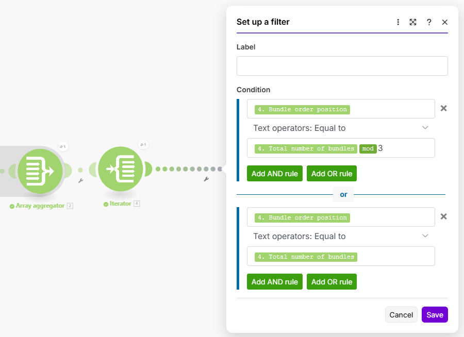The height and width of the screenshot is (337, 464).
Task: Add an OR rule to the first condition
Action: 332,174
